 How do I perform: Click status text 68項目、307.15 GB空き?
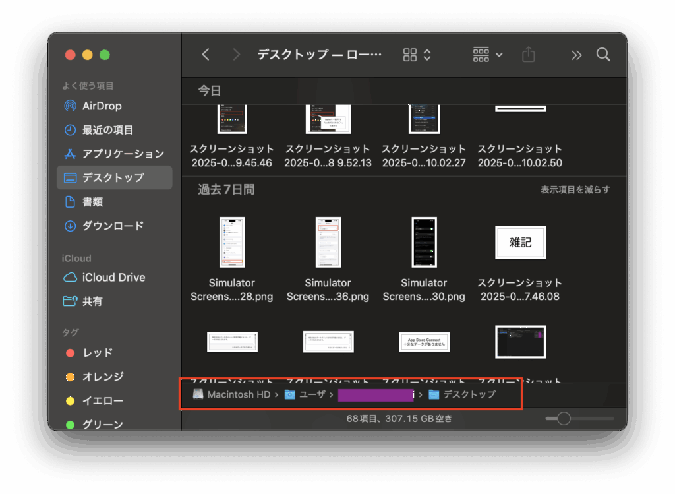[x=399, y=419]
